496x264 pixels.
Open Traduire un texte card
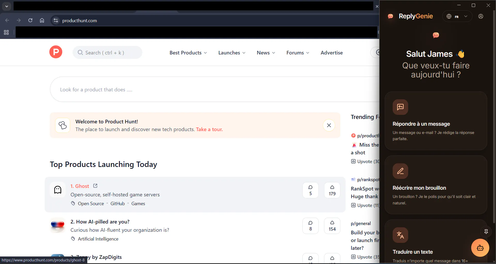436,242
